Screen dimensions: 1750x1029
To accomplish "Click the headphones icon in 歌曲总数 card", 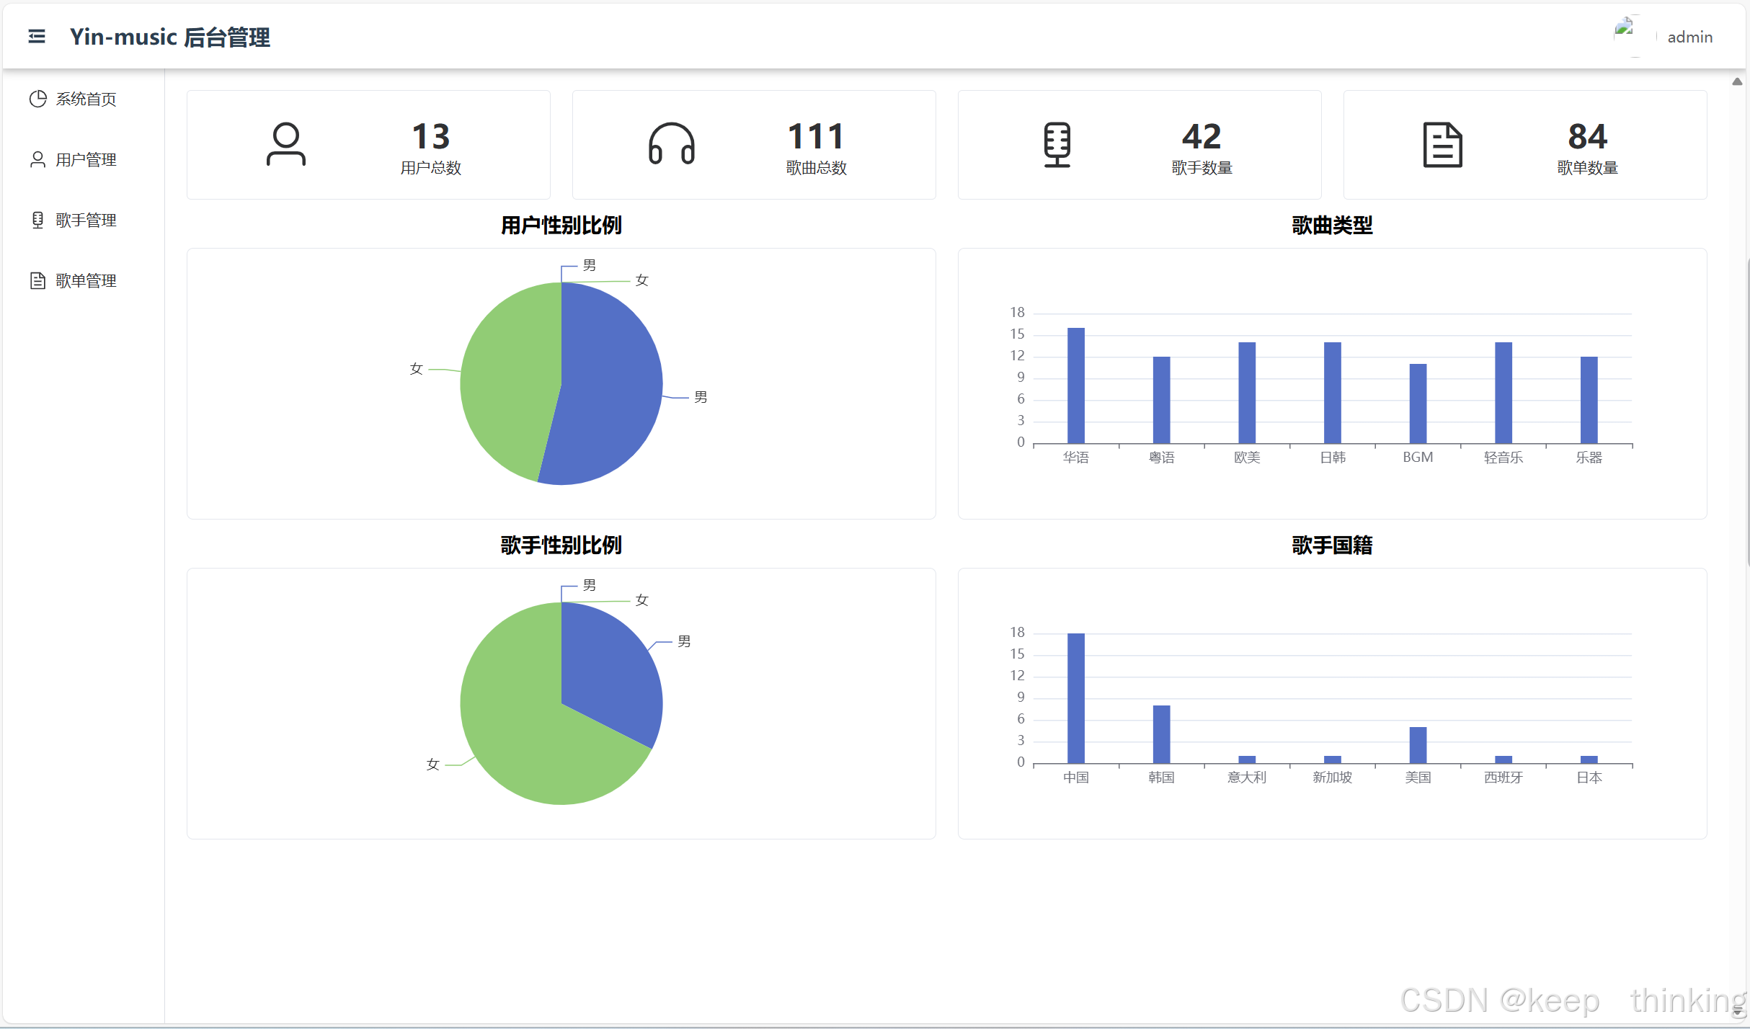I will (x=671, y=144).
